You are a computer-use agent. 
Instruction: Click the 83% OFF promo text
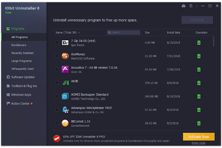coord(84,137)
